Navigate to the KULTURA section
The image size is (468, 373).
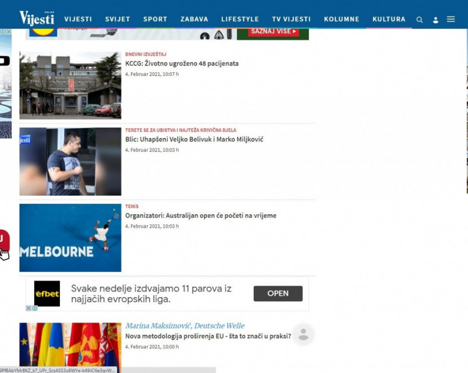(388, 19)
